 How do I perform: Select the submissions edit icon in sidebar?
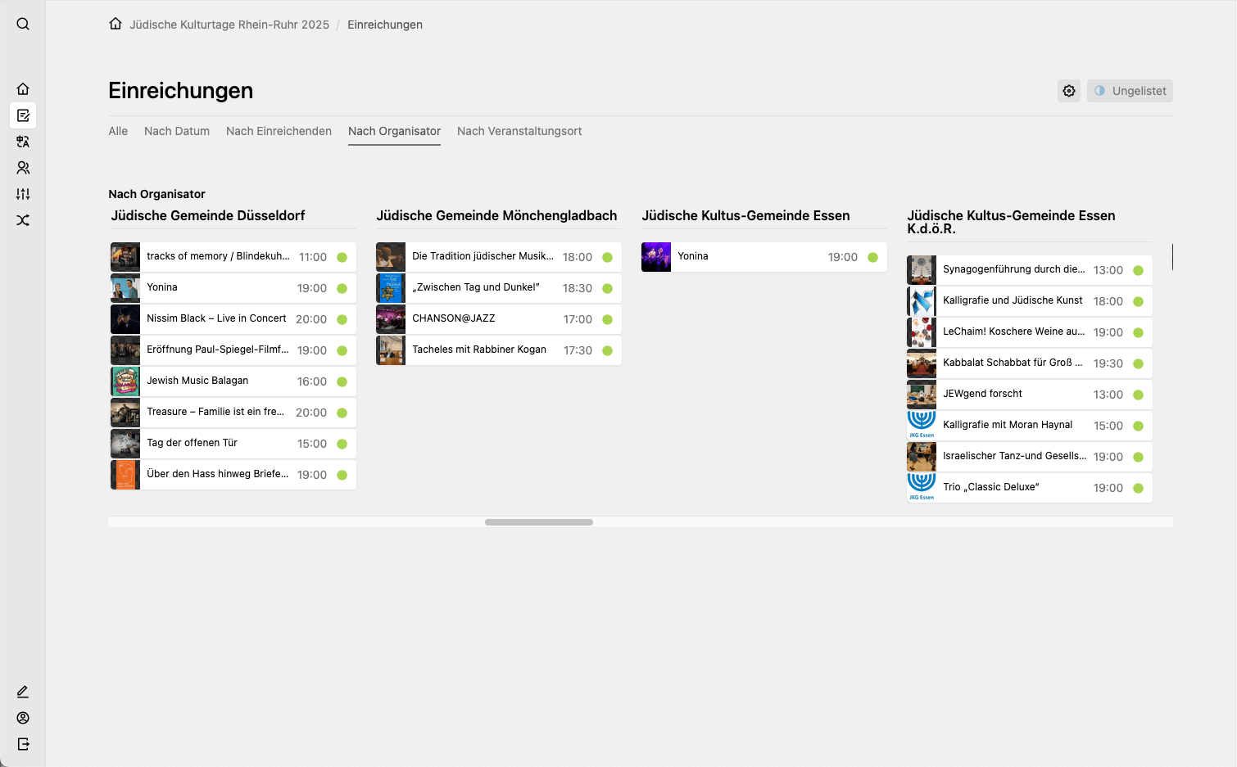click(x=23, y=115)
